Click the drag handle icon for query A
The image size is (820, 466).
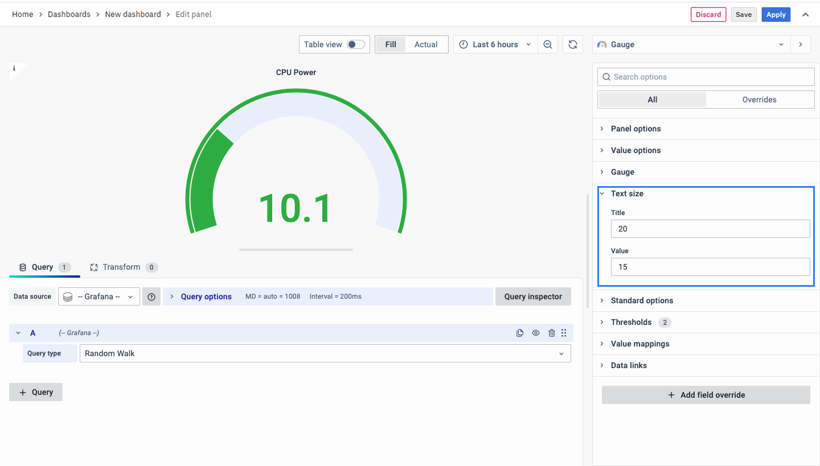tap(564, 333)
